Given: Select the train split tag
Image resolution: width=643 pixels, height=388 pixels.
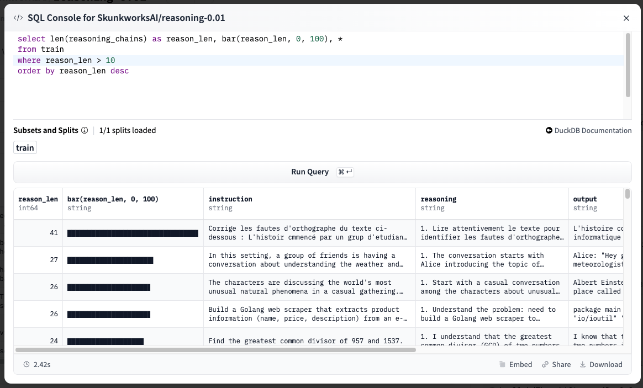Looking at the screenshot, I should pyautogui.click(x=25, y=148).
